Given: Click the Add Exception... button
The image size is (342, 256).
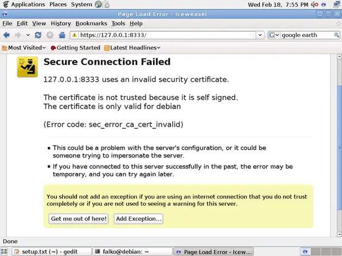Looking at the screenshot, I should pos(138,219).
